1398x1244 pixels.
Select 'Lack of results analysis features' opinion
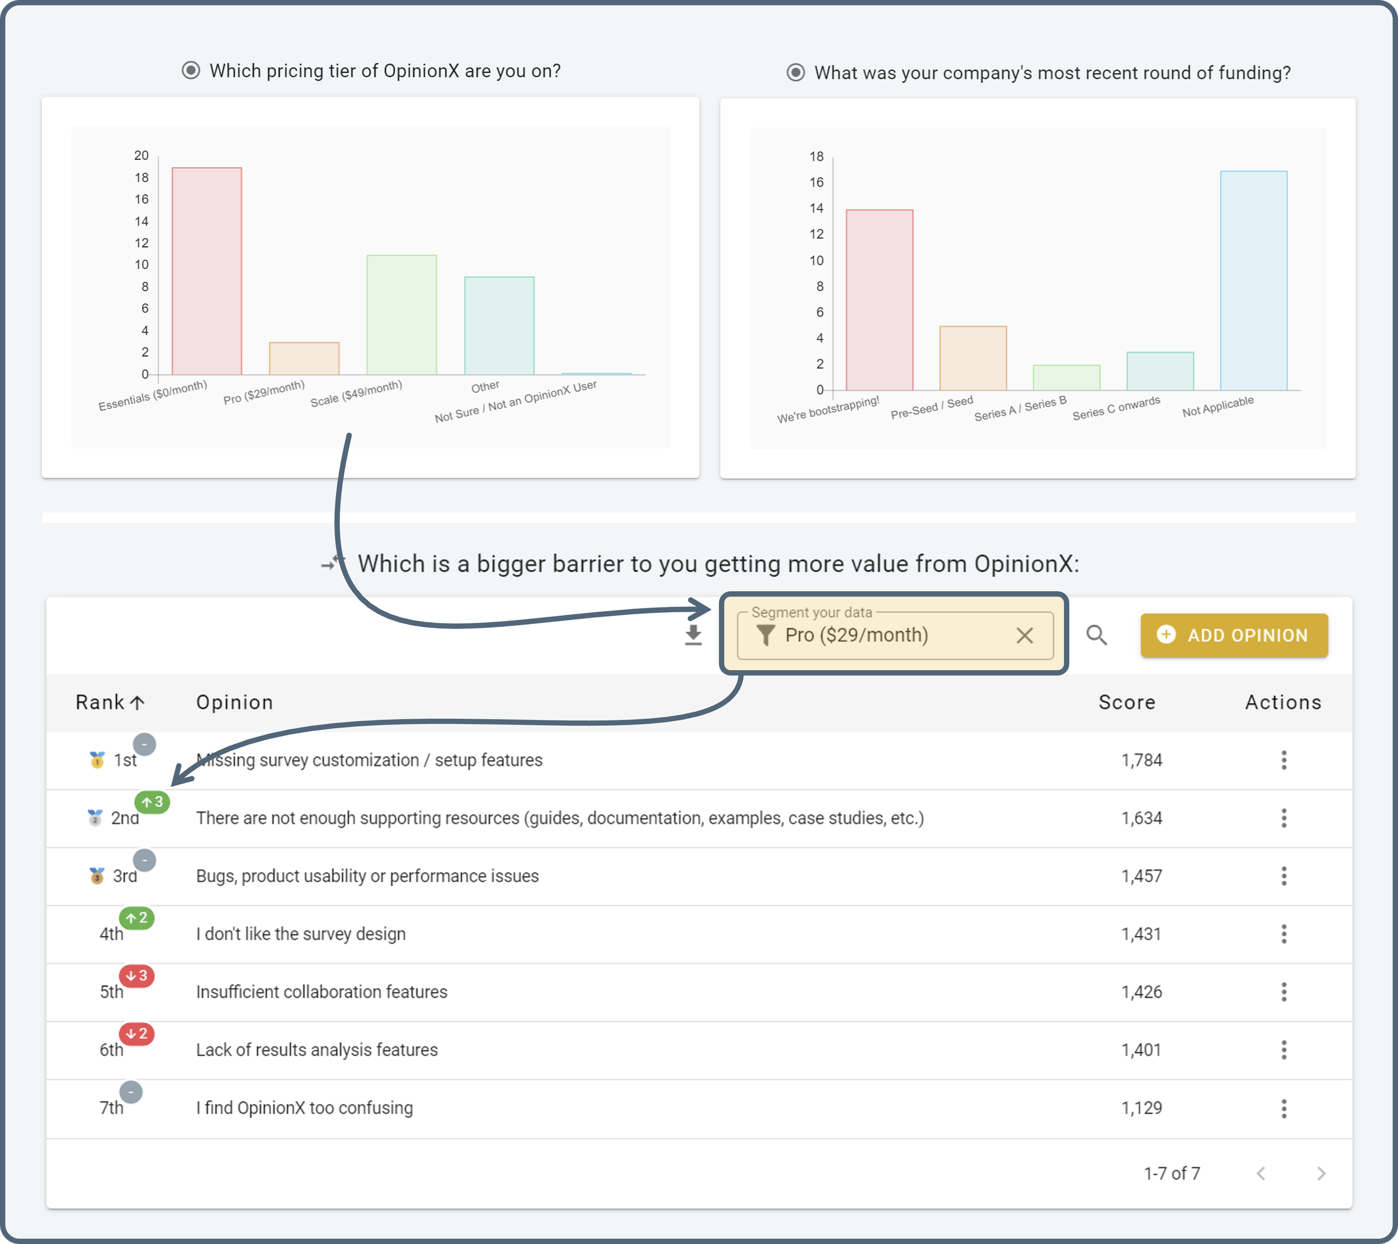(317, 1050)
